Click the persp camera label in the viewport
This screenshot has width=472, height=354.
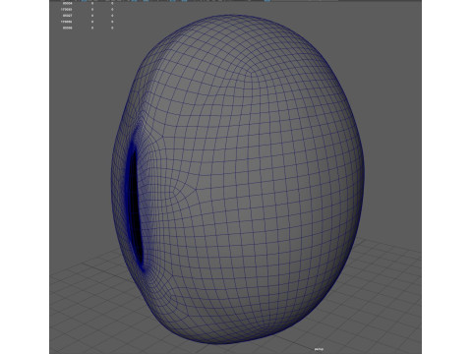[319, 349]
